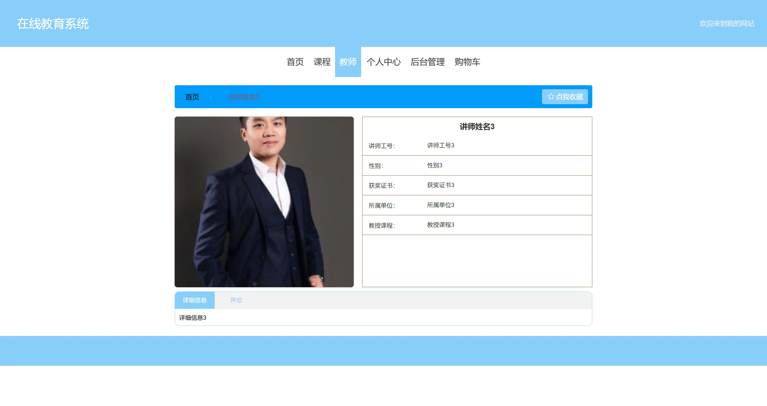Click the 所属单位3 value row
The width and height of the screenshot is (767, 406).
tap(440, 205)
